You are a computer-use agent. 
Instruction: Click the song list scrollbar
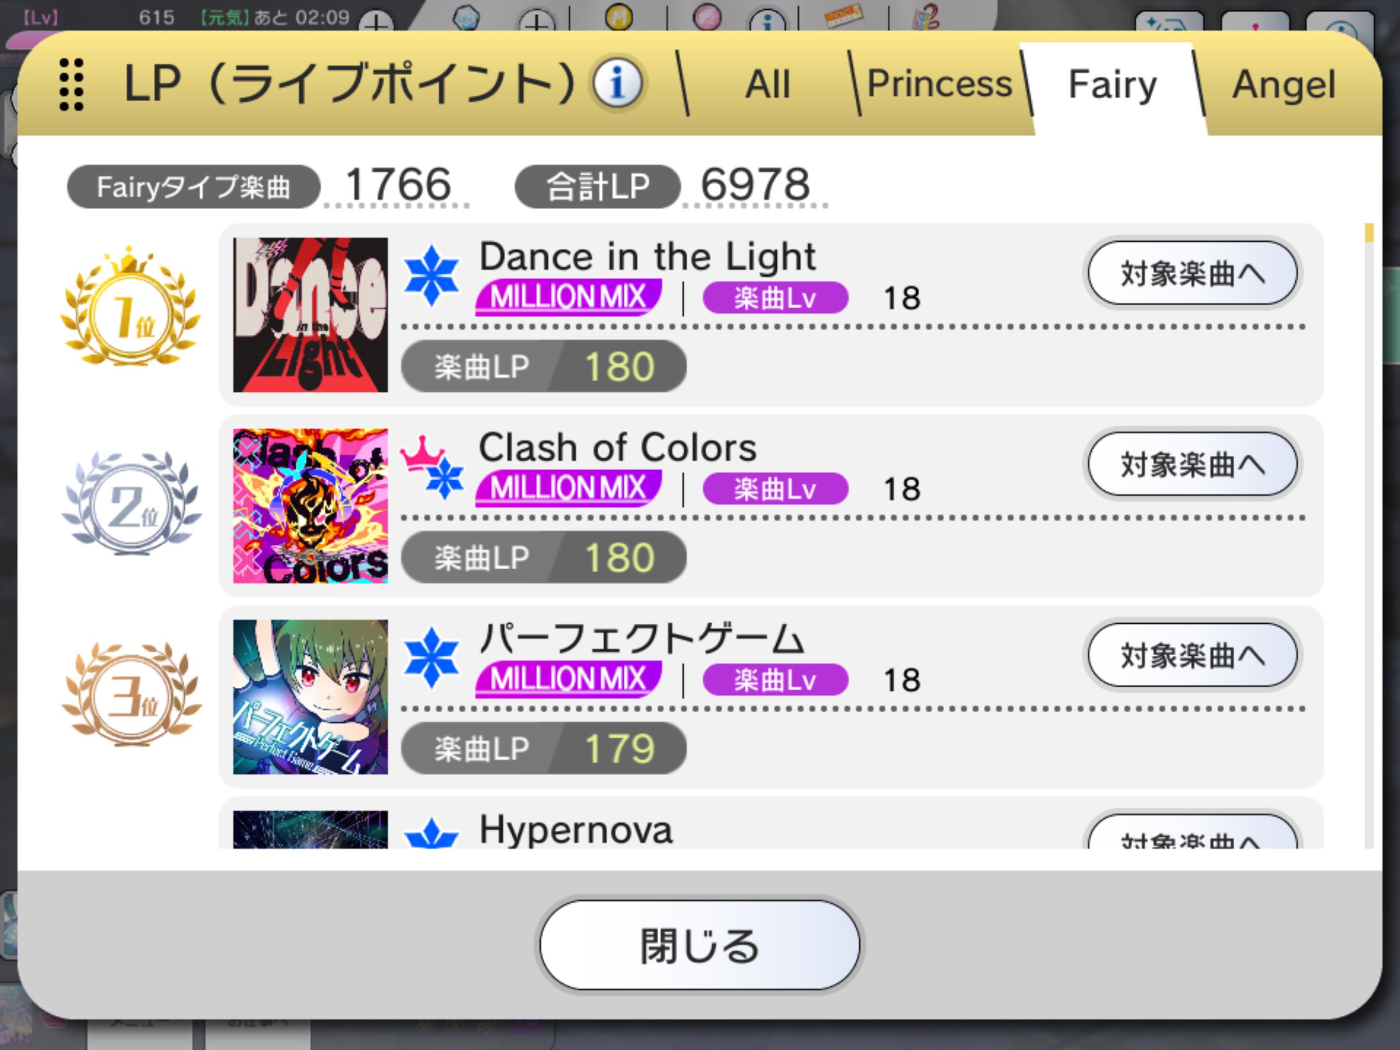(1369, 535)
